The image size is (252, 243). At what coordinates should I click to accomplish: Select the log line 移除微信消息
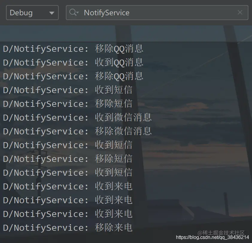point(77,131)
